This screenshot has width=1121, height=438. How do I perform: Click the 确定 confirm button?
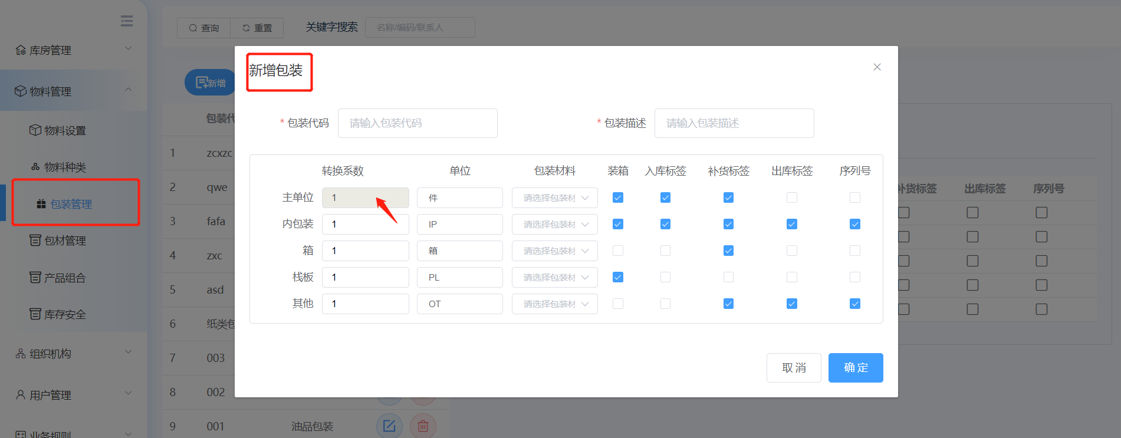(x=855, y=368)
